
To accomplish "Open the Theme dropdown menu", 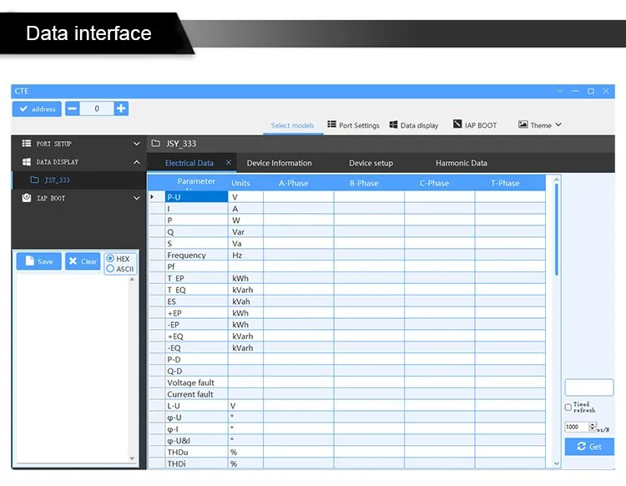I will point(540,125).
